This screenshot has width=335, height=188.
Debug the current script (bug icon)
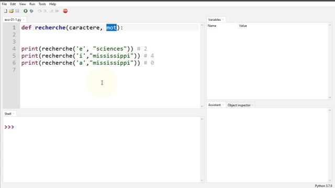click(31, 11)
